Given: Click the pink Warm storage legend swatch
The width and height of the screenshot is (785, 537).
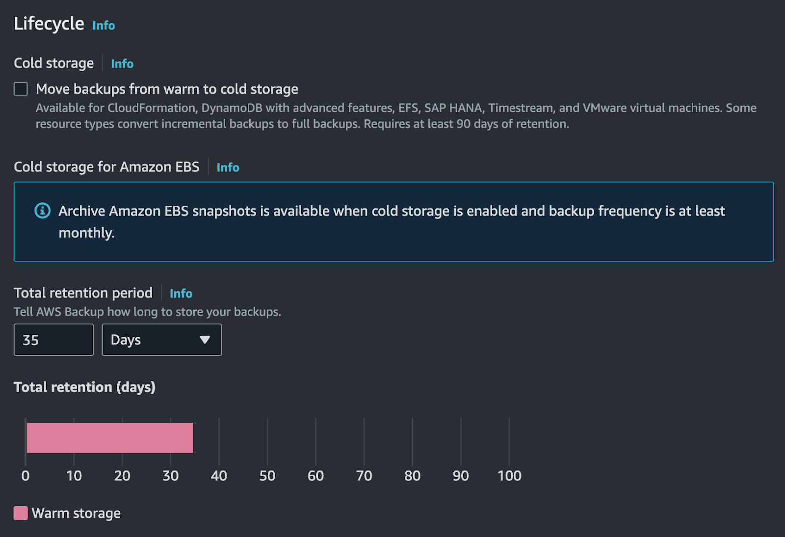Looking at the screenshot, I should click(20, 513).
